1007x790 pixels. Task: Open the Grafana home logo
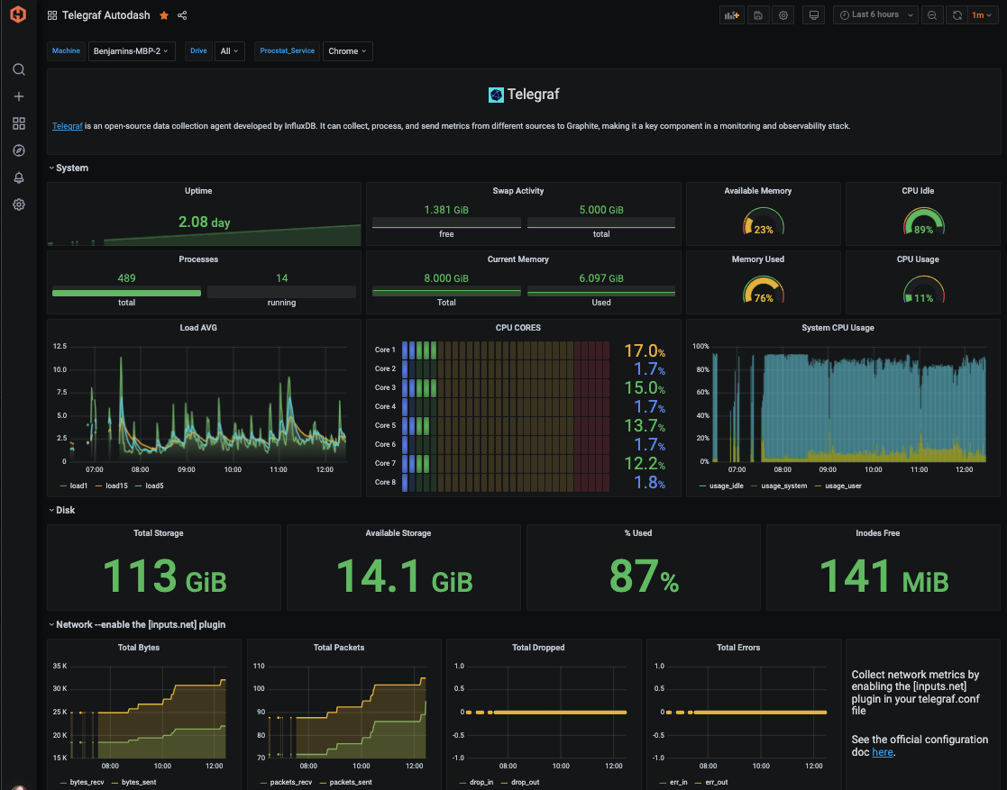coord(18,14)
